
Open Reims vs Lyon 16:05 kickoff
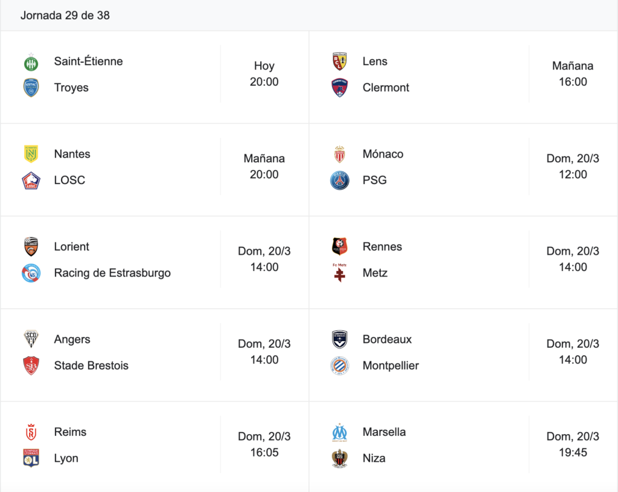[x=264, y=444]
